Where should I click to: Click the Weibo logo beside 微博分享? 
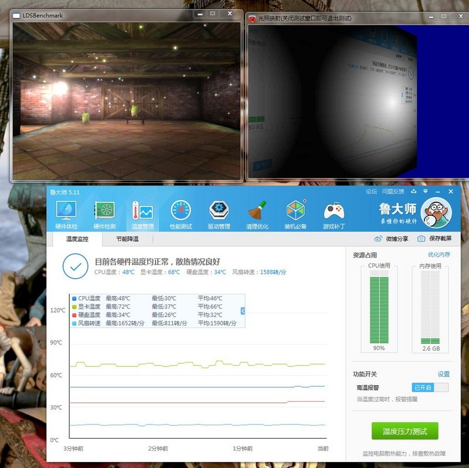378,239
